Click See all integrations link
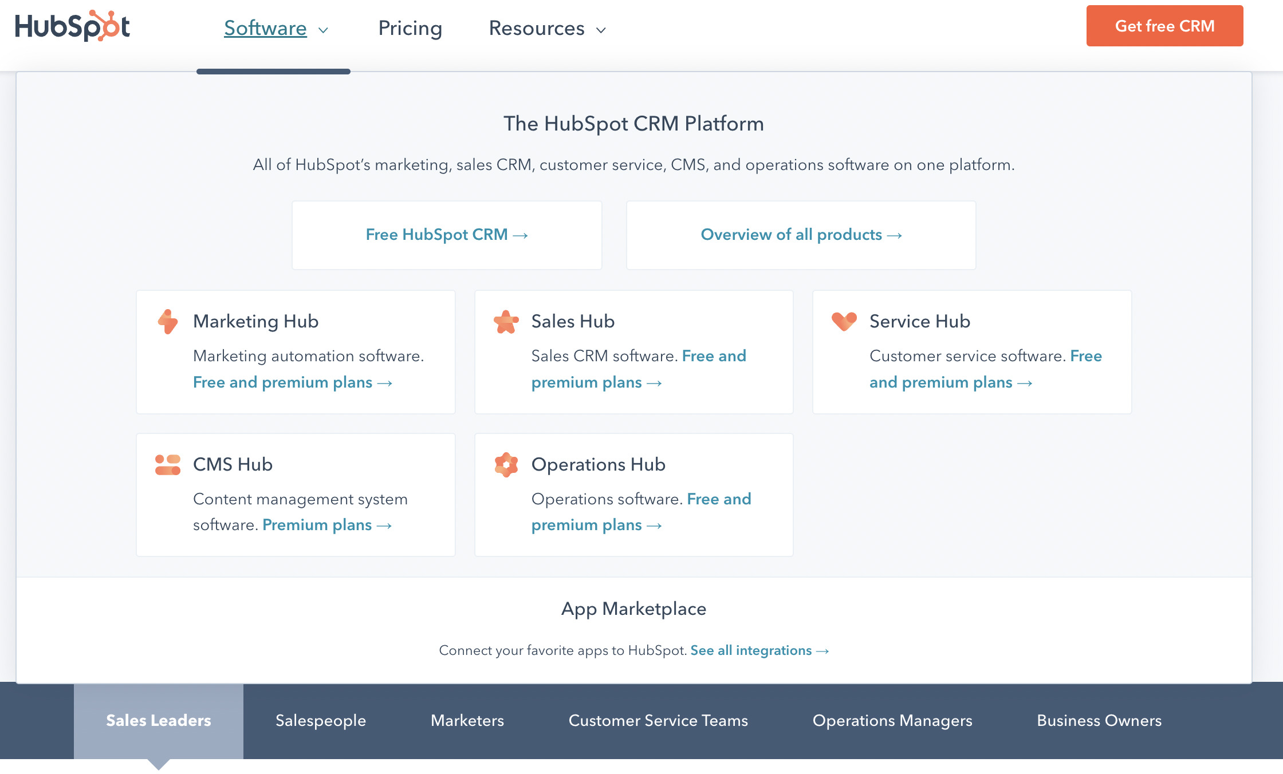This screenshot has width=1283, height=774. click(x=751, y=650)
